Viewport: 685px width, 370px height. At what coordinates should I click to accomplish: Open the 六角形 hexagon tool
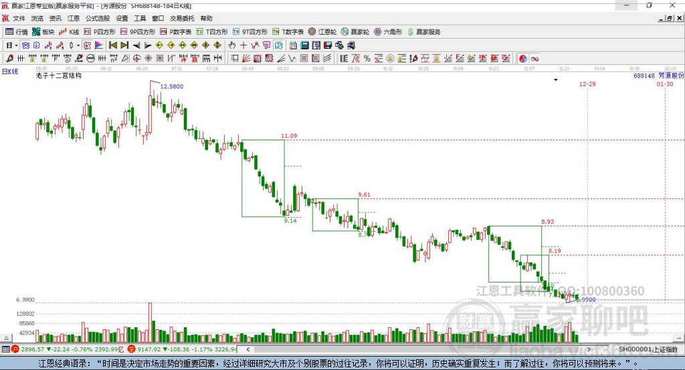[x=388, y=32]
